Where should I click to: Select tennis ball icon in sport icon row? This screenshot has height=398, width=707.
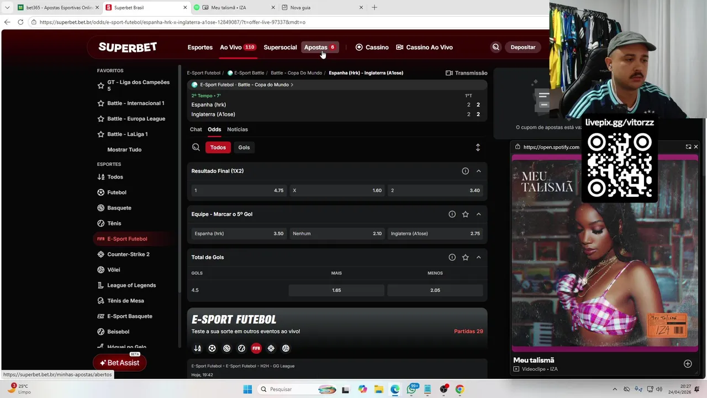241,348
